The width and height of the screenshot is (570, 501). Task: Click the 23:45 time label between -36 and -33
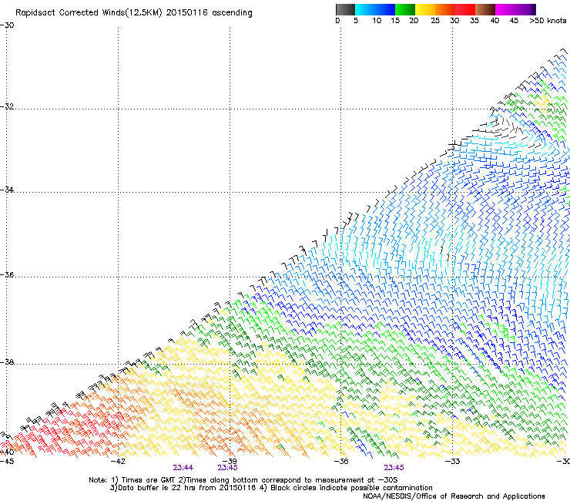click(394, 468)
